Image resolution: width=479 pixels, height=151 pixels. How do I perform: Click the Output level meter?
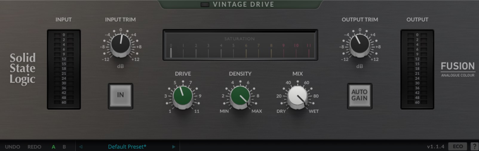(417, 69)
